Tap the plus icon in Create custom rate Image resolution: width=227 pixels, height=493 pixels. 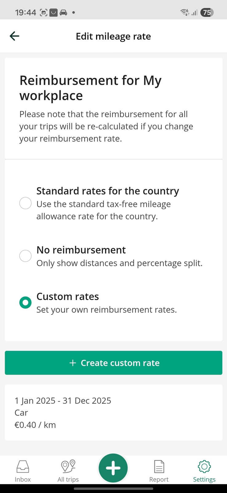click(x=73, y=363)
